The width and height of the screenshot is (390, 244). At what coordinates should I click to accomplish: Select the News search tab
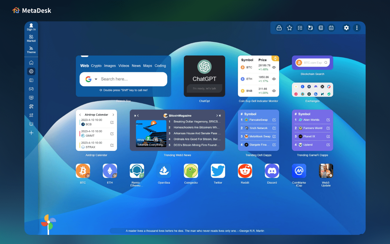pyautogui.click(x=136, y=66)
